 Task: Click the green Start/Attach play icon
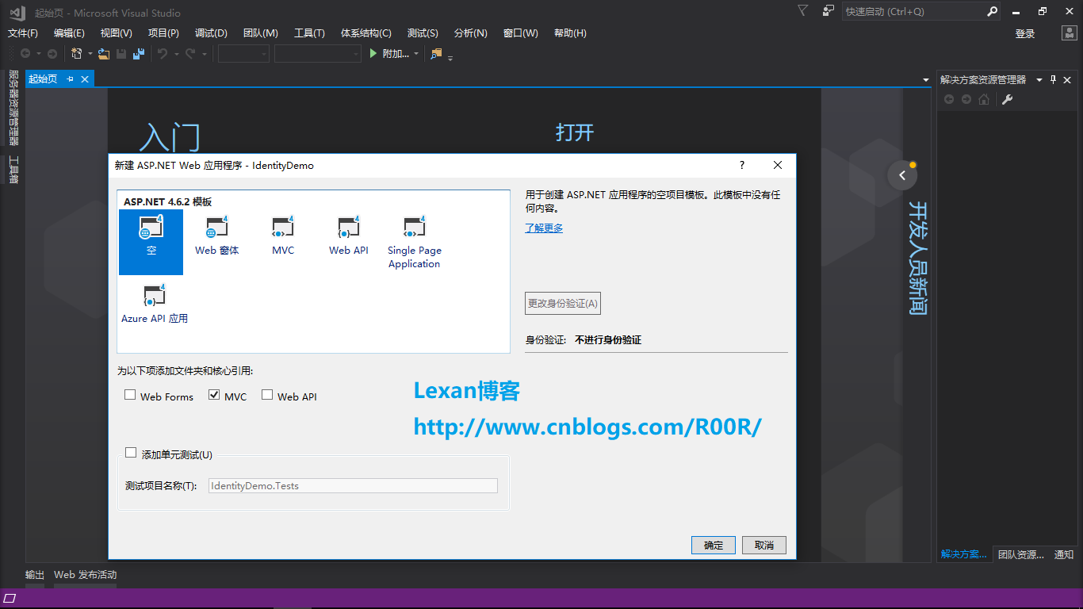tap(374, 54)
